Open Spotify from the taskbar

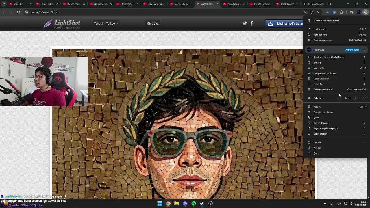pyautogui.click(x=194, y=203)
